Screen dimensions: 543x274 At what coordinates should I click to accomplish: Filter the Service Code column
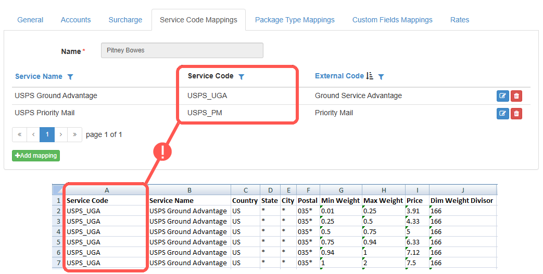click(x=242, y=77)
